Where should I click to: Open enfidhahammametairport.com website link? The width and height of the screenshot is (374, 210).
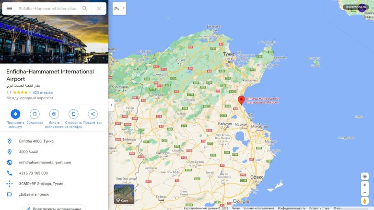click(45, 163)
